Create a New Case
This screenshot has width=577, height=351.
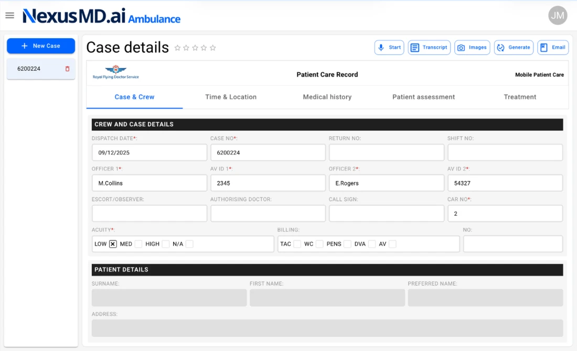pyautogui.click(x=41, y=46)
